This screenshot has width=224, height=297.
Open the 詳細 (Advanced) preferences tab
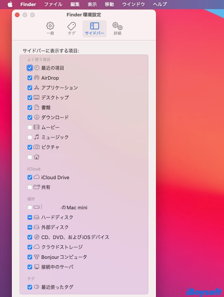(117, 29)
